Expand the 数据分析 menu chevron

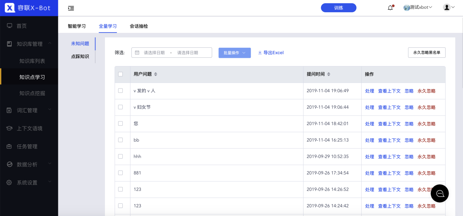click(50, 164)
